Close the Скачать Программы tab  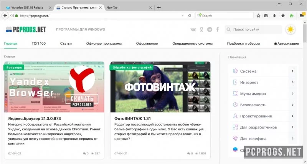coord(100,8)
